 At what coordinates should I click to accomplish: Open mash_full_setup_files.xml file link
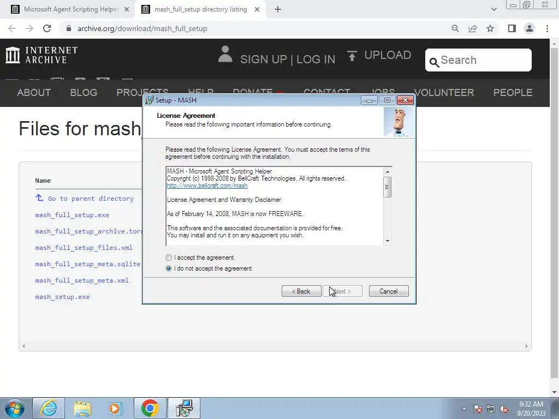coord(84,248)
